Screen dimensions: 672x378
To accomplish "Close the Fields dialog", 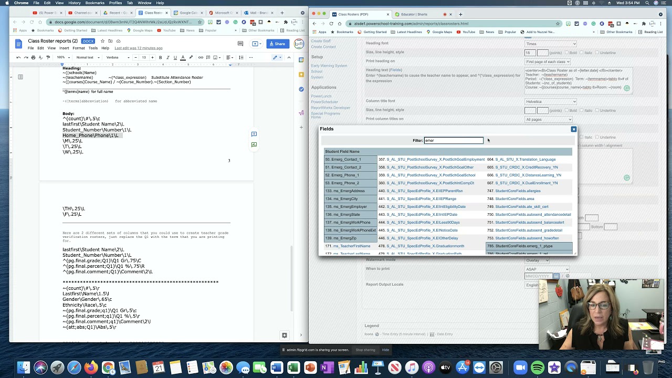I will pyautogui.click(x=574, y=129).
